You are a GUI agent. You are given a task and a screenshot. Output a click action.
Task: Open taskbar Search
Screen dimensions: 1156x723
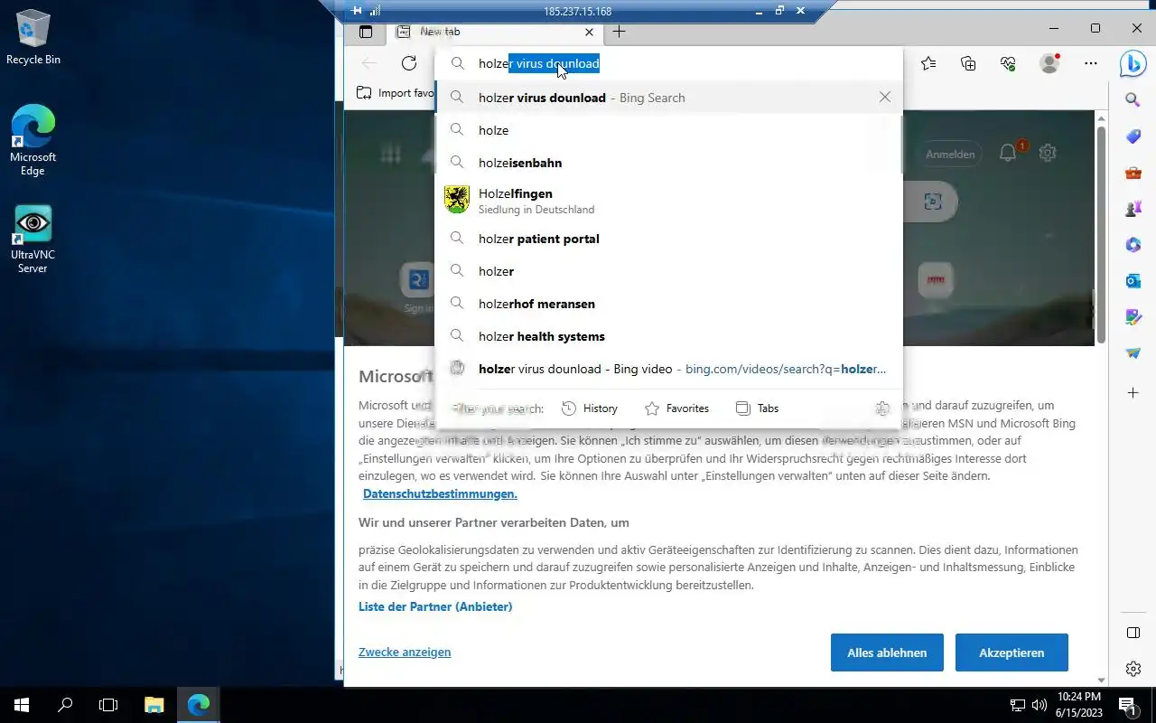point(65,705)
